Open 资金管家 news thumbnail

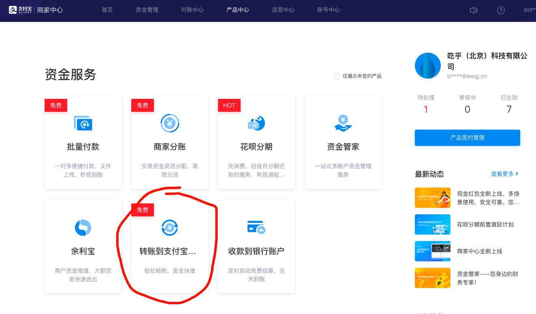[433, 278]
